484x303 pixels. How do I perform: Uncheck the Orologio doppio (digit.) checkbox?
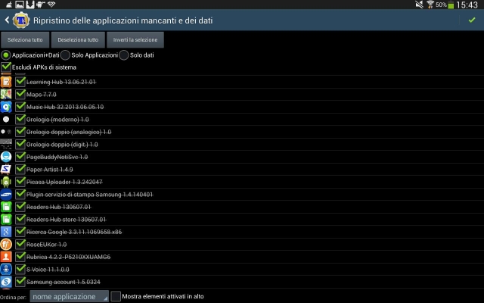coord(20,144)
